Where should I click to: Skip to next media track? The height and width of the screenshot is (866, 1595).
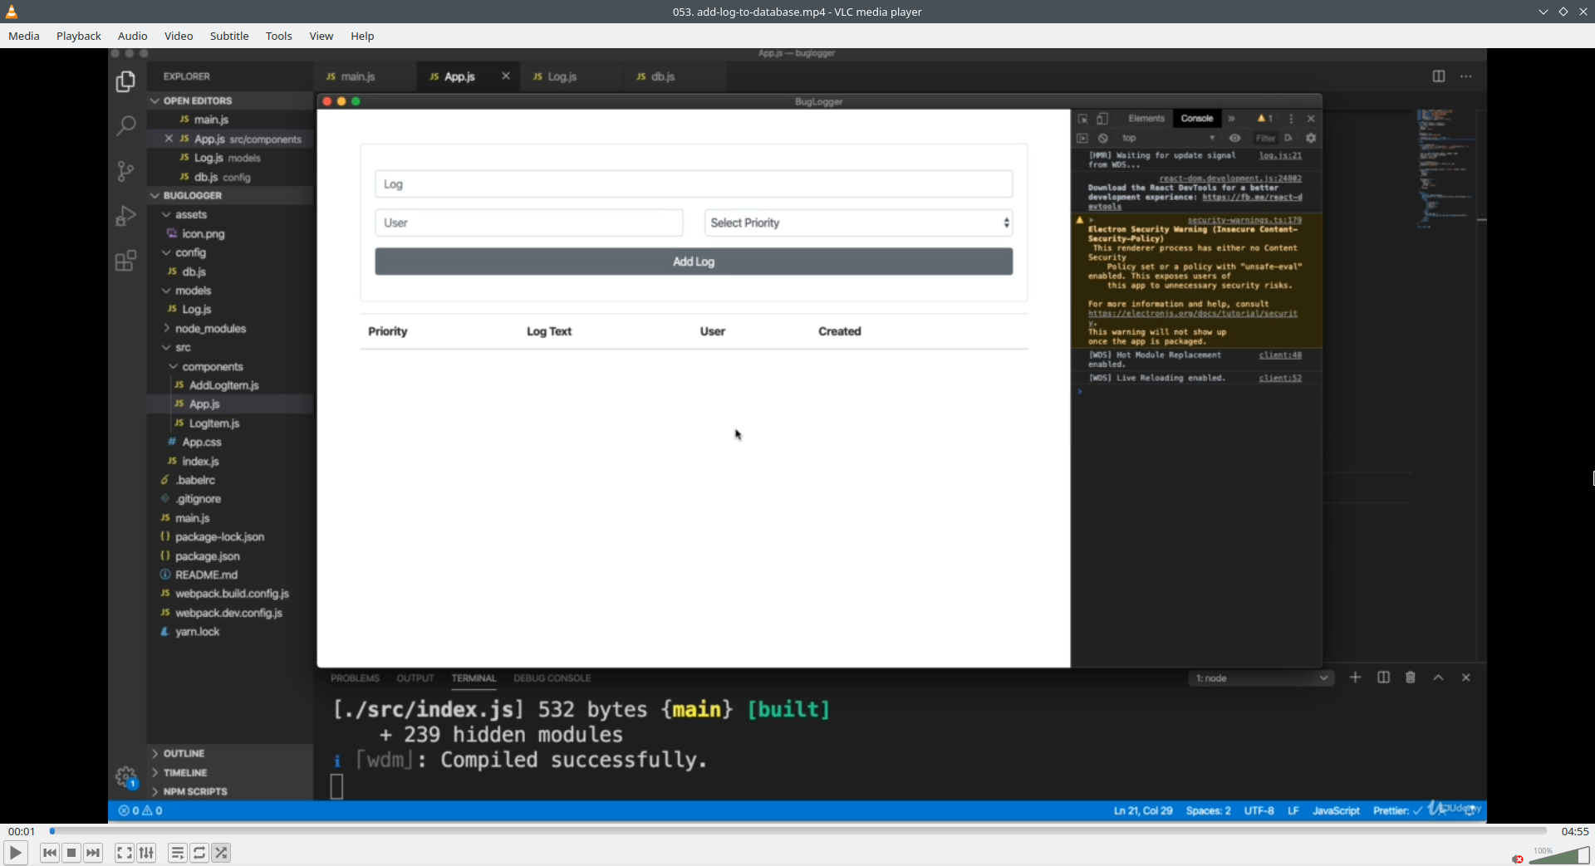click(93, 853)
